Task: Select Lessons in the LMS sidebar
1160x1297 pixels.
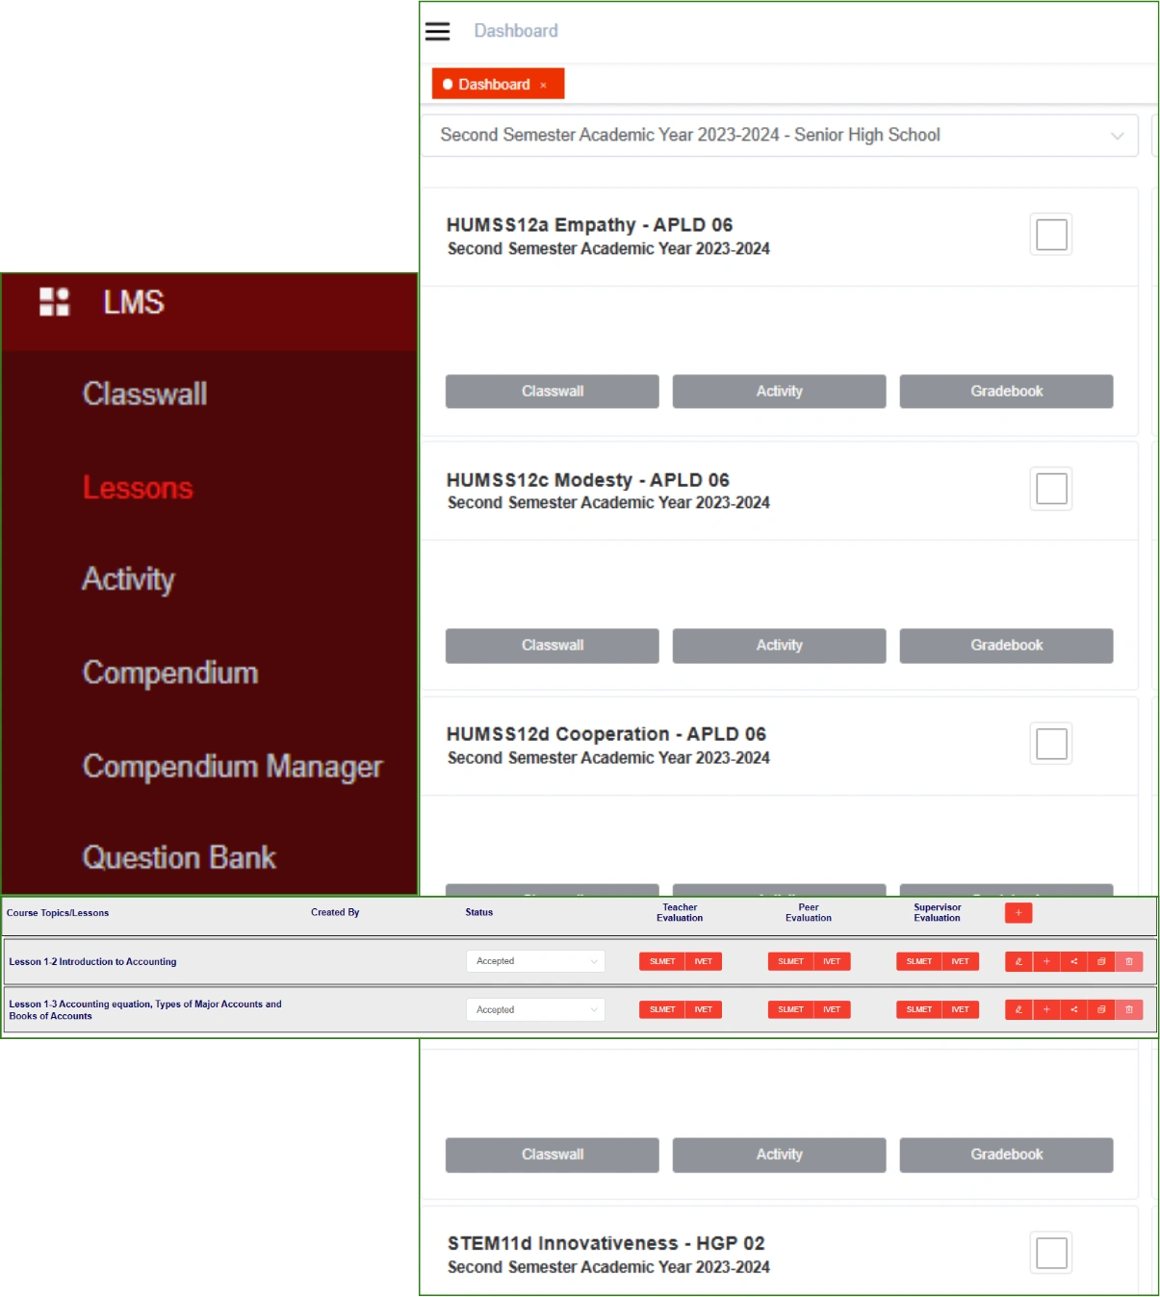Action: point(138,488)
